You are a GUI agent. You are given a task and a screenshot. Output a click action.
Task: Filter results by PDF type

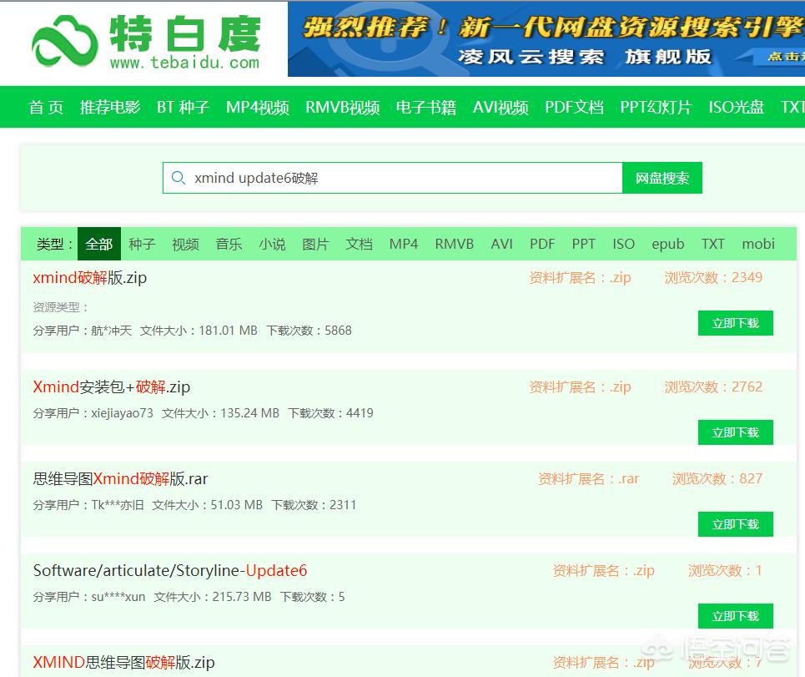pyautogui.click(x=542, y=244)
